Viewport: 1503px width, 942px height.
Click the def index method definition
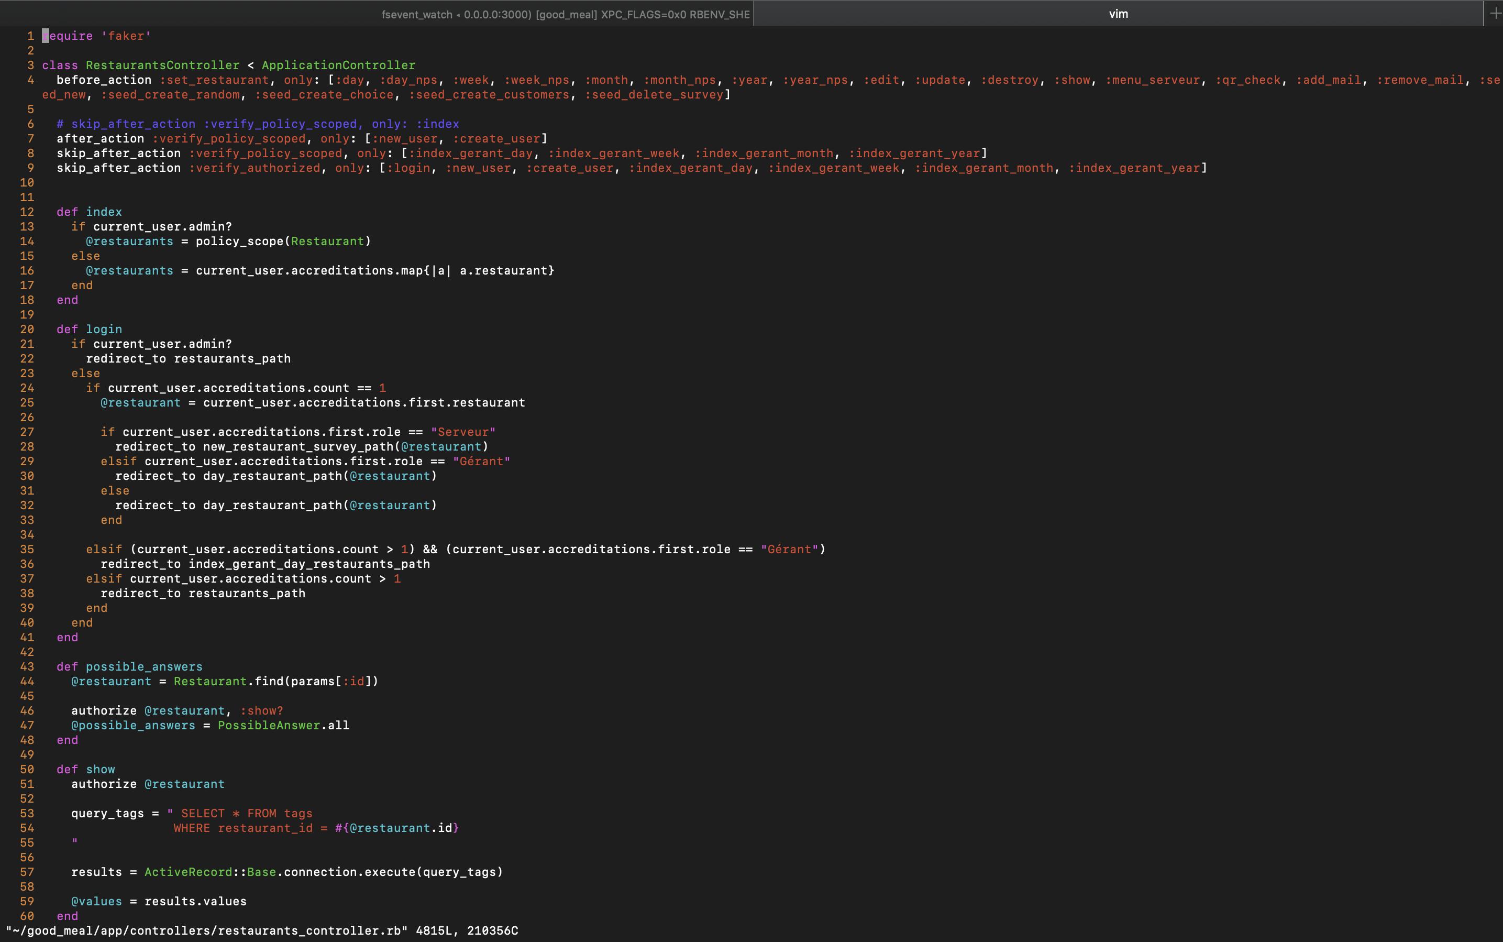(x=89, y=211)
